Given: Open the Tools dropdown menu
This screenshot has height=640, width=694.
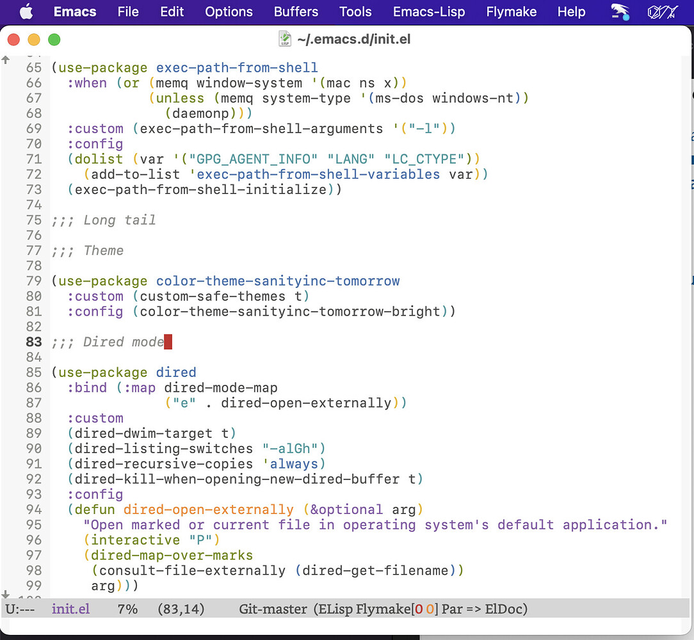Looking at the screenshot, I should point(355,12).
